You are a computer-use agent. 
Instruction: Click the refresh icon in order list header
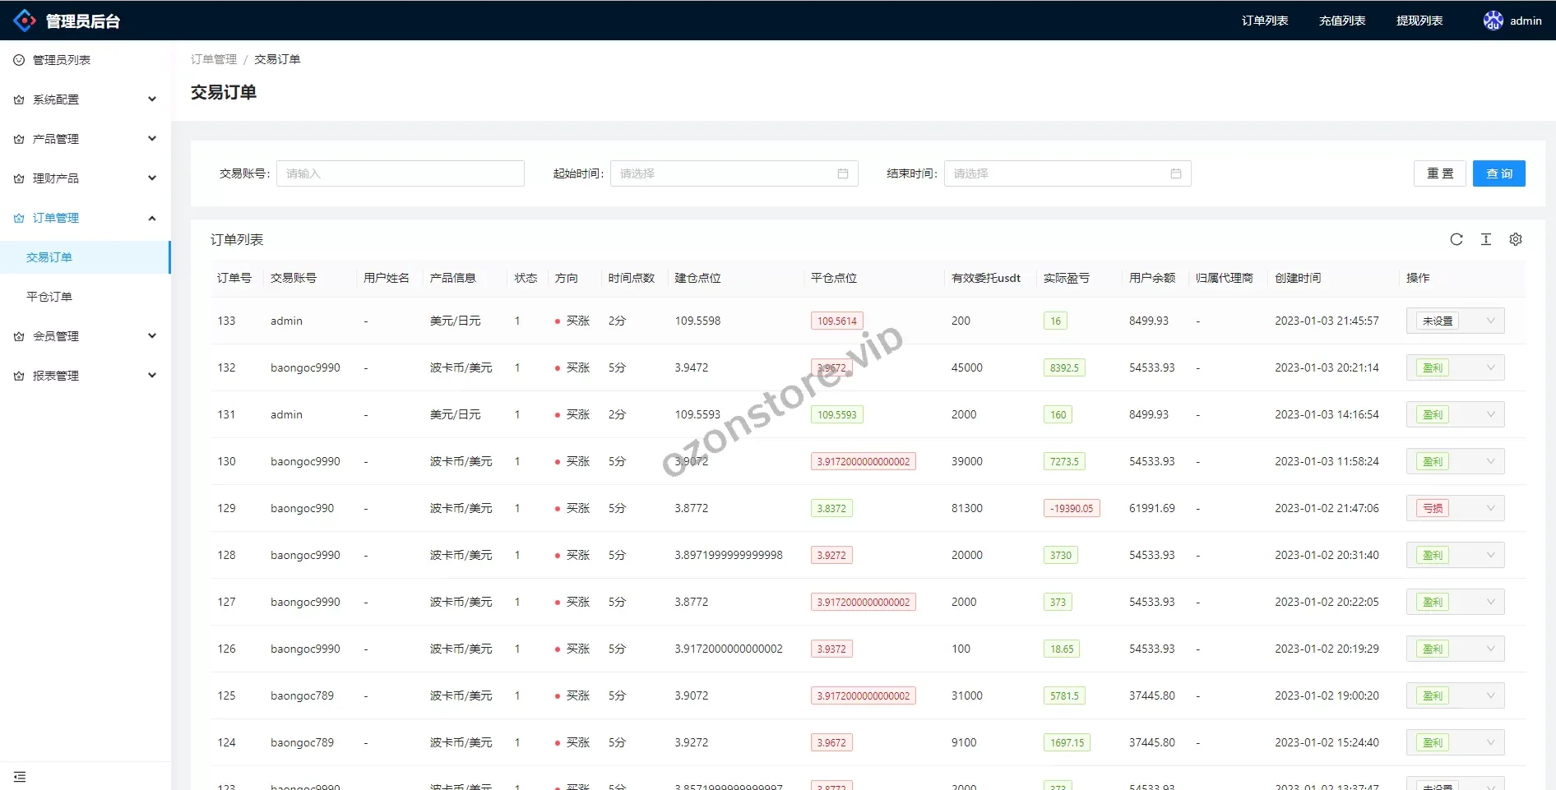click(x=1456, y=239)
